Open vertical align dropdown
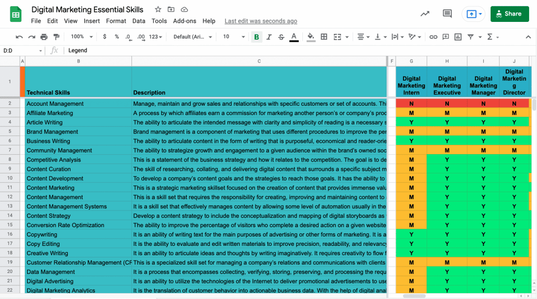537x299 pixels. click(381, 37)
